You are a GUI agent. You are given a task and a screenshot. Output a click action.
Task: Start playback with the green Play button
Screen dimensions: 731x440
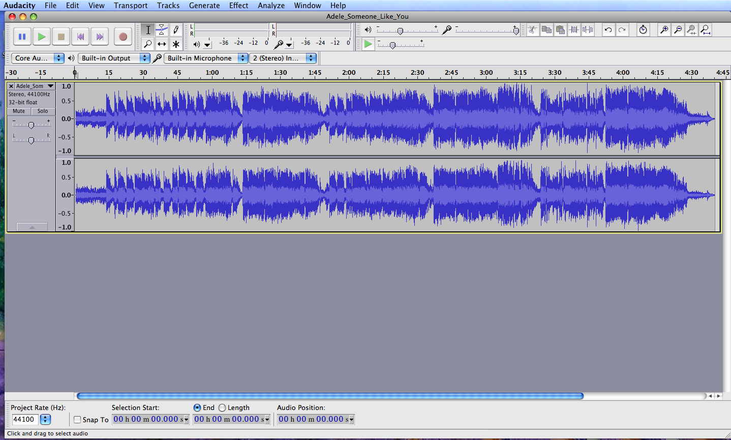coord(42,37)
